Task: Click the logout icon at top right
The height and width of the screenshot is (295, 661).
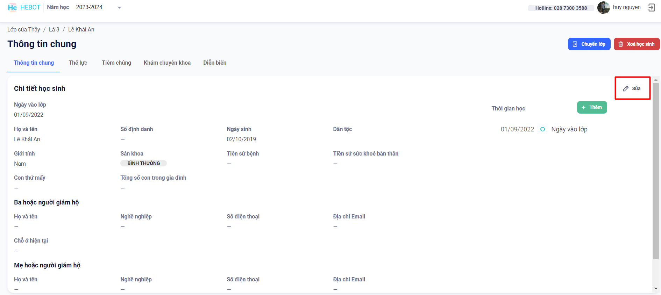Action: [652, 8]
